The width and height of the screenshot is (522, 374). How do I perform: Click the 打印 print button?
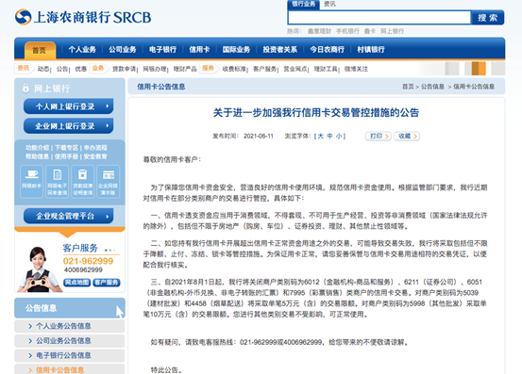point(379,137)
